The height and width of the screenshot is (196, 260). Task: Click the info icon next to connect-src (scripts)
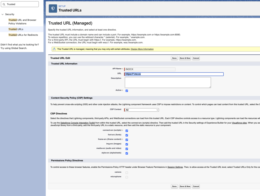(x=122, y=130)
